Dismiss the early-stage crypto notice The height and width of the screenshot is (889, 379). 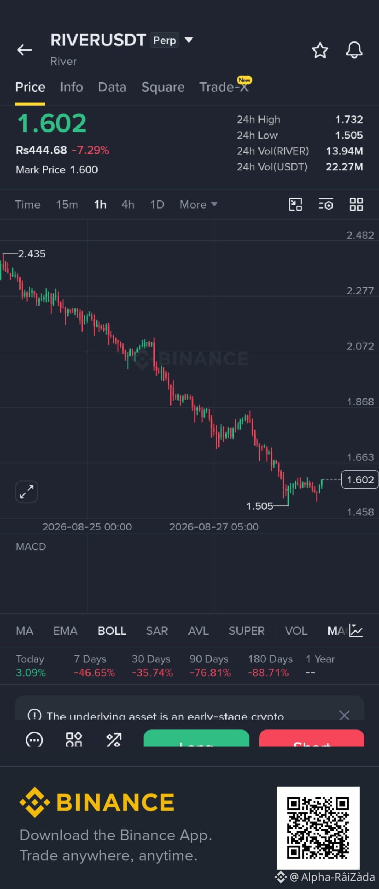pos(344,715)
